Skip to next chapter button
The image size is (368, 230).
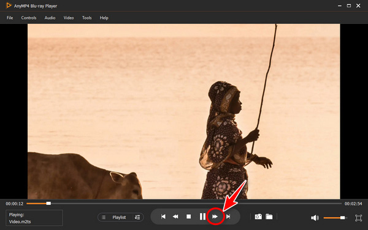point(228,217)
